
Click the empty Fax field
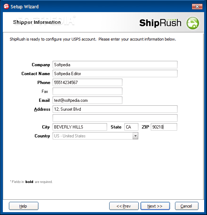[87, 91]
